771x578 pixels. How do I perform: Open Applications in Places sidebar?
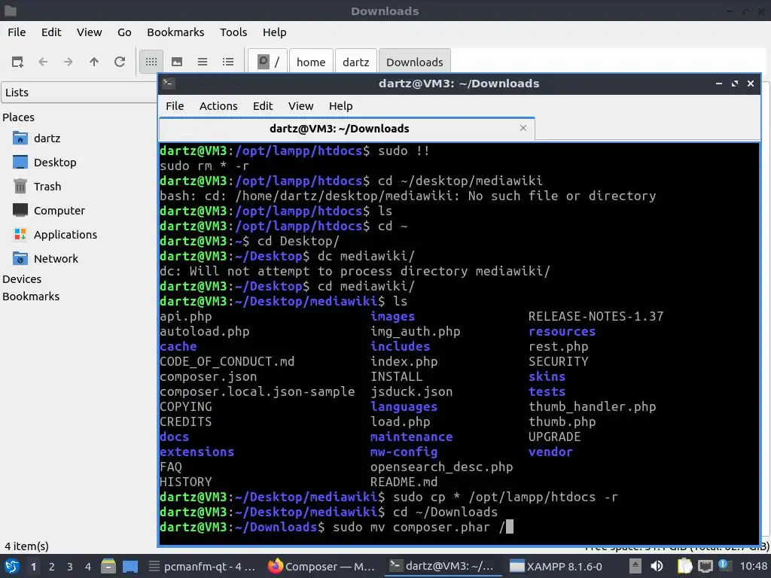click(66, 235)
